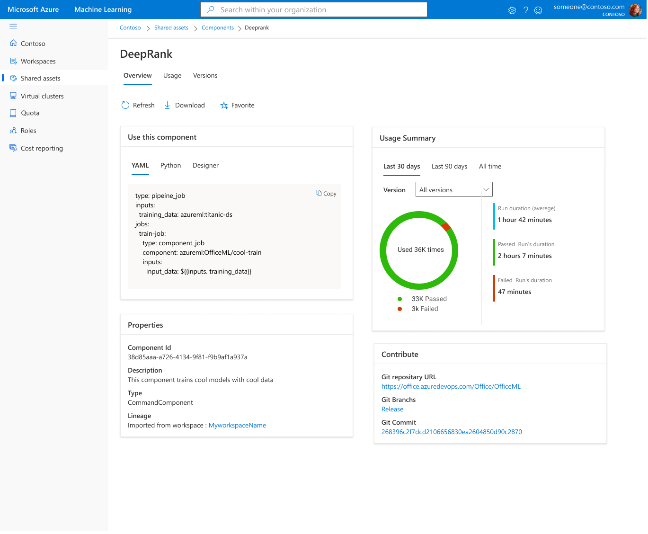Image resolution: width=648 pixels, height=534 pixels.
Task: Click the Deeprank breadcrumb text
Action: click(257, 28)
